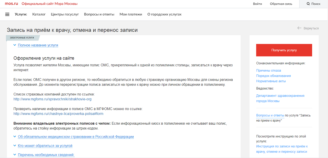Viewport: 328px width, 158px height.
Task: Expand Перечень необходимых сведений section
Action: [x=46, y=155]
